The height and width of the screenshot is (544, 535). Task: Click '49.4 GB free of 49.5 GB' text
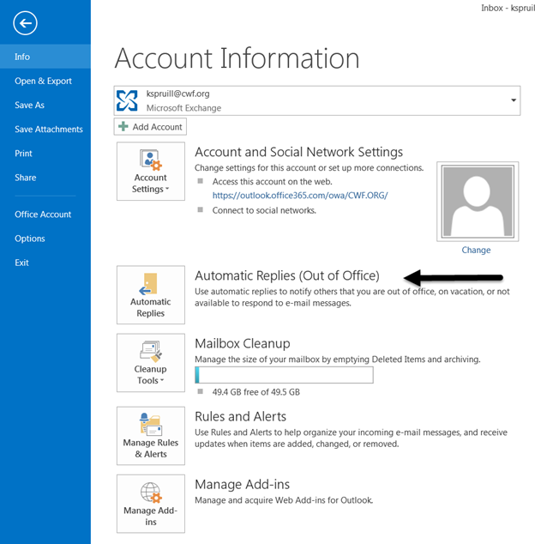[x=255, y=392]
